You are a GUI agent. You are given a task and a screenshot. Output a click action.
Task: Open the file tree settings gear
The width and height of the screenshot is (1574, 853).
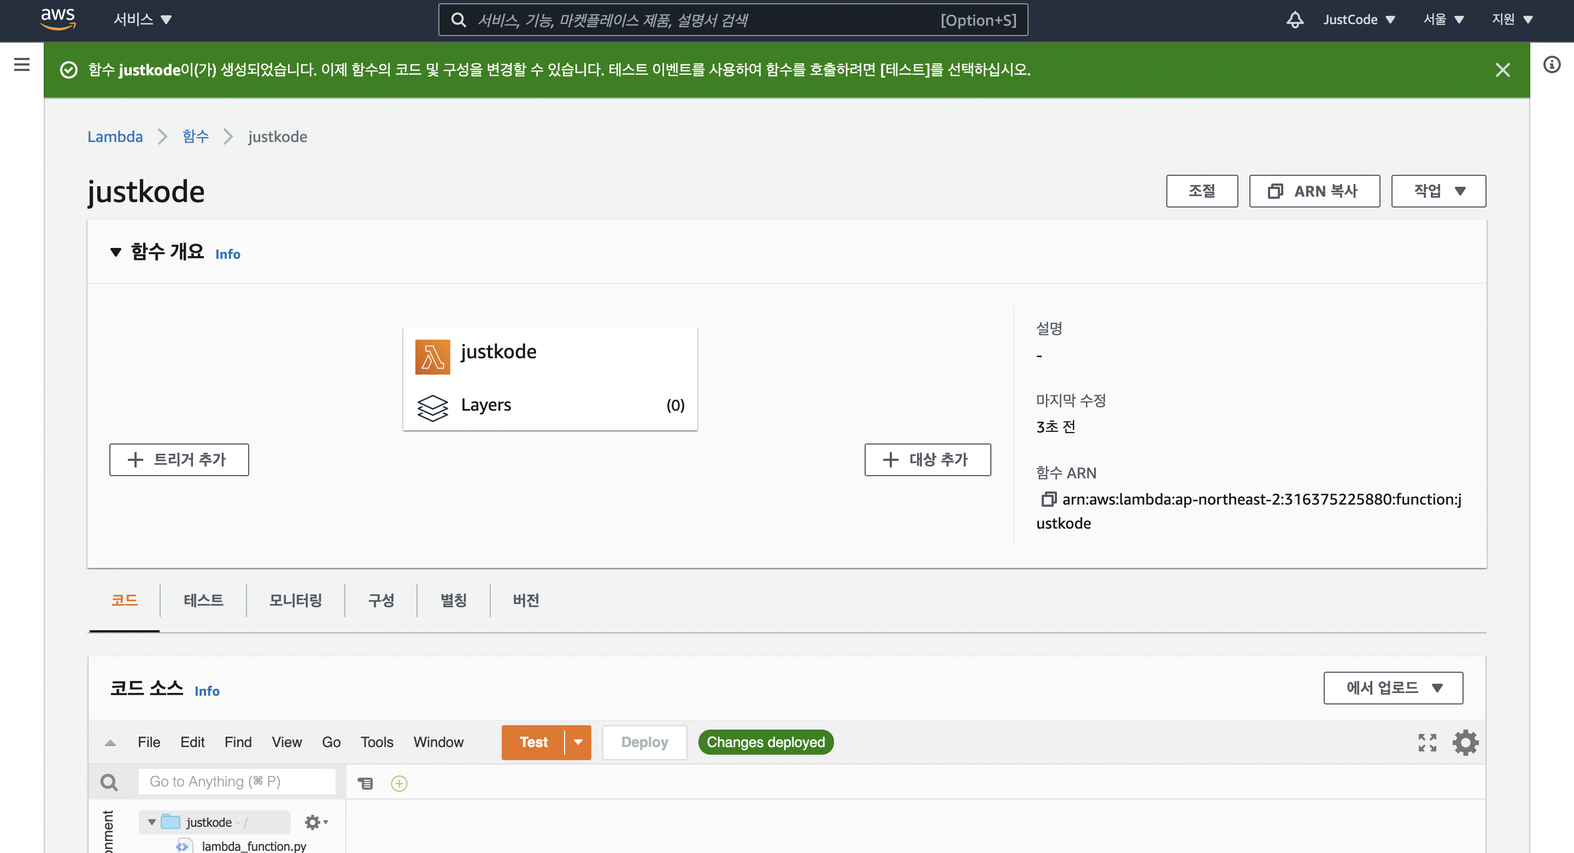tap(316, 822)
